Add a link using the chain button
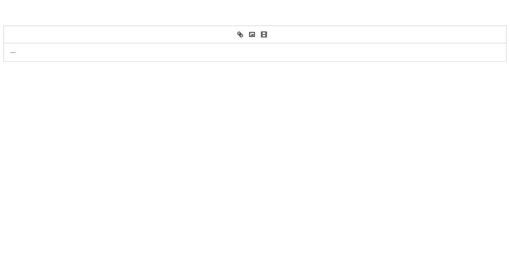The height and width of the screenshot is (268, 510). [240, 34]
